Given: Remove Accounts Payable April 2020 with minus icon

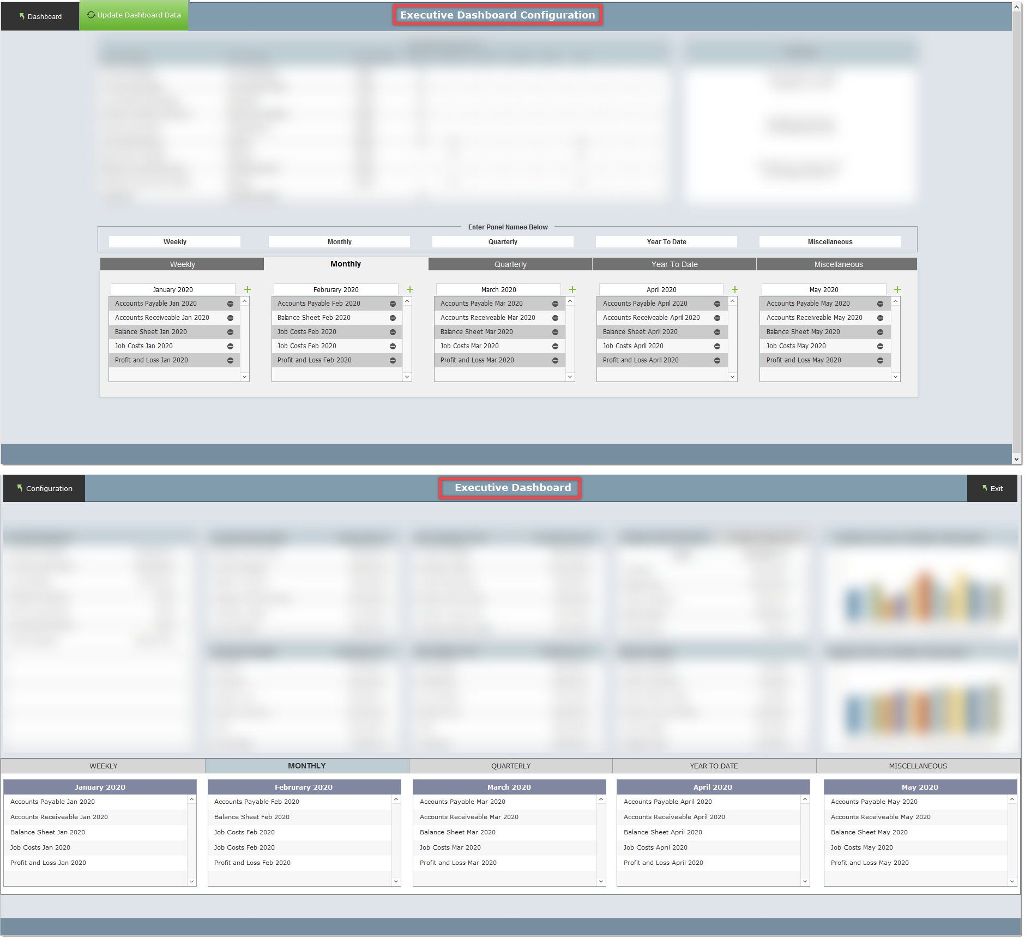Looking at the screenshot, I should (717, 304).
